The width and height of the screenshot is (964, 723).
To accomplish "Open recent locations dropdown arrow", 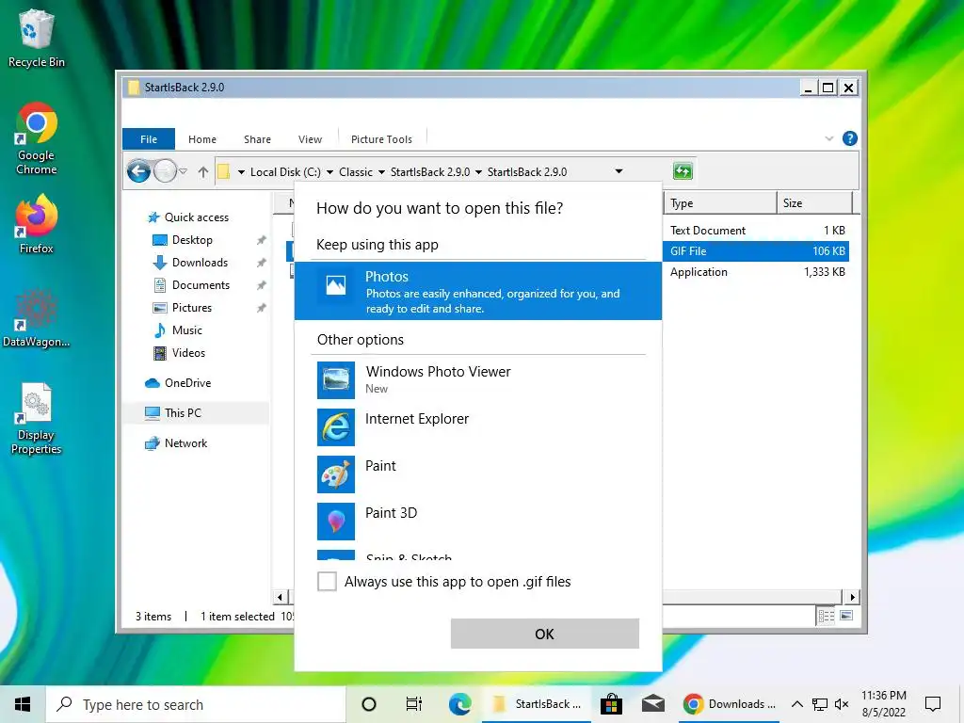I will click(184, 171).
